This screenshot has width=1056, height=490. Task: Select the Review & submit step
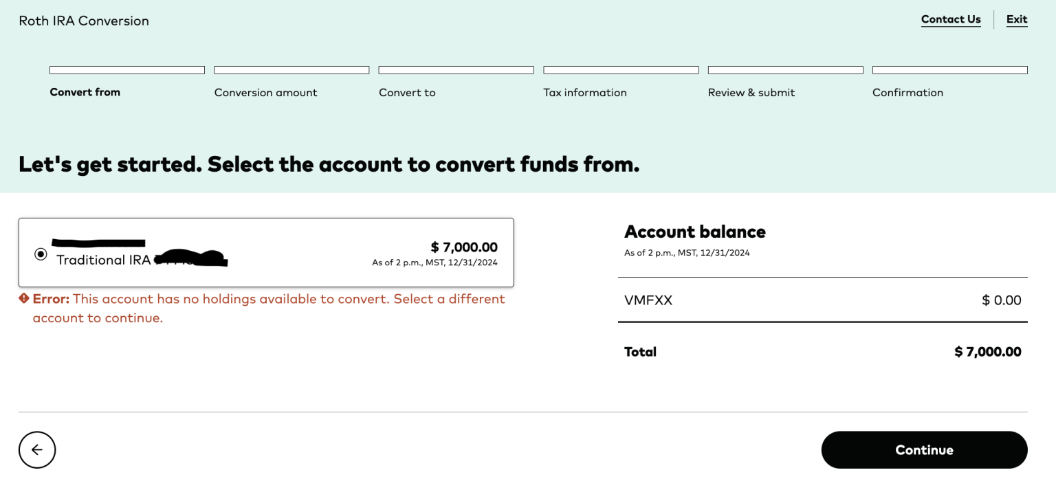[751, 92]
